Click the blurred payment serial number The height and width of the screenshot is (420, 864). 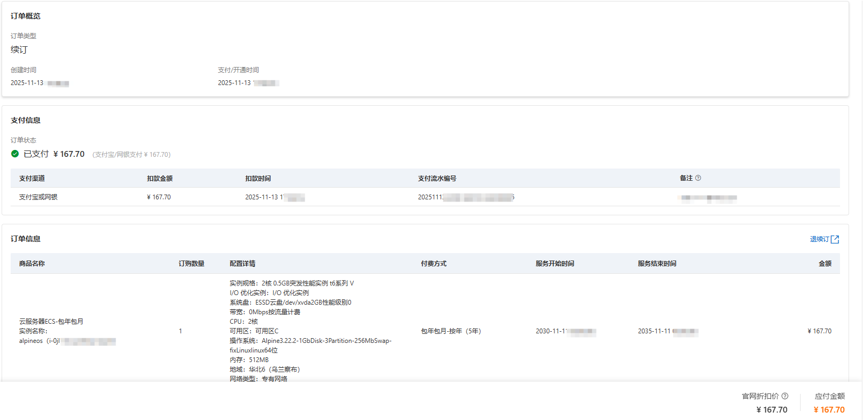coord(466,197)
